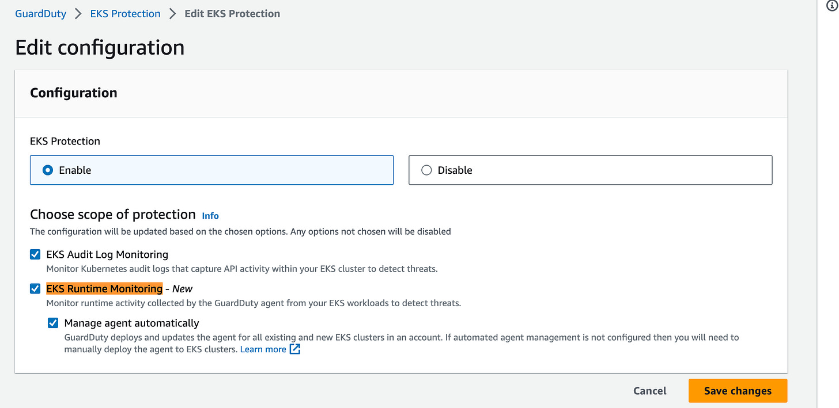Cancel the configuration edit
The height and width of the screenshot is (408, 839).
click(650, 391)
